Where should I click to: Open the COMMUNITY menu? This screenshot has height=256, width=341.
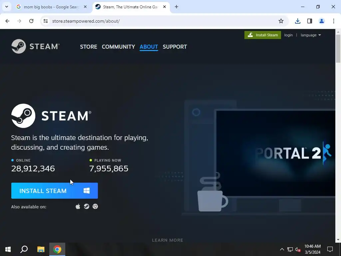[x=118, y=47]
